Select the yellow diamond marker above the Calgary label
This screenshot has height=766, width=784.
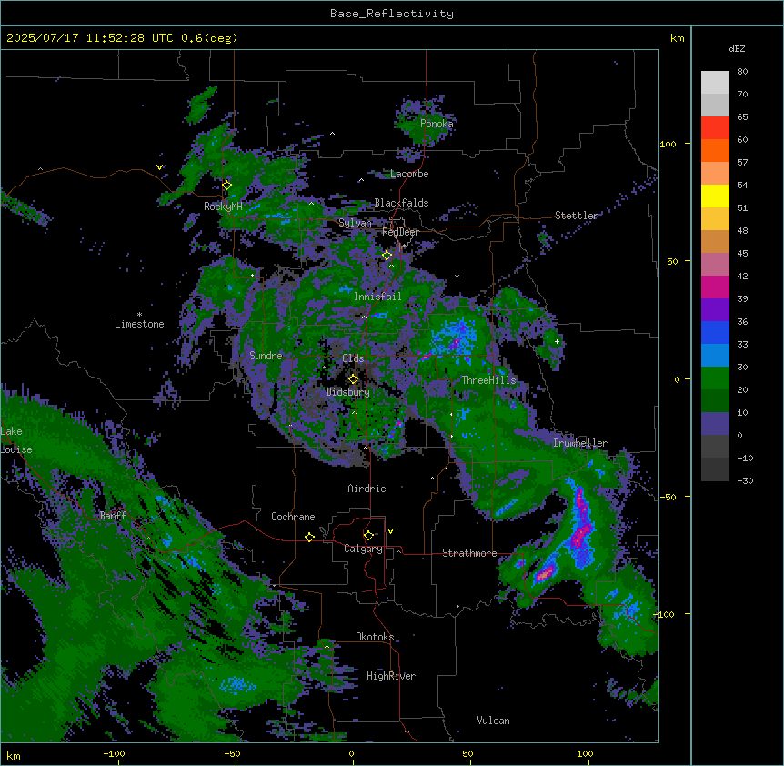tap(368, 536)
